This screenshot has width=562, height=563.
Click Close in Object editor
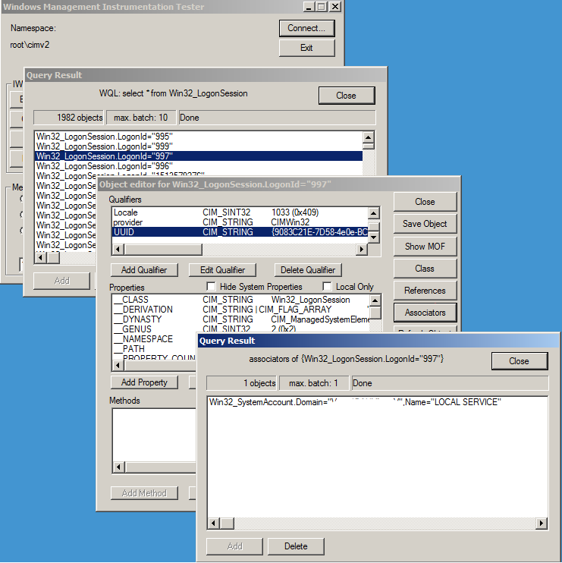[x=425, y=202]
